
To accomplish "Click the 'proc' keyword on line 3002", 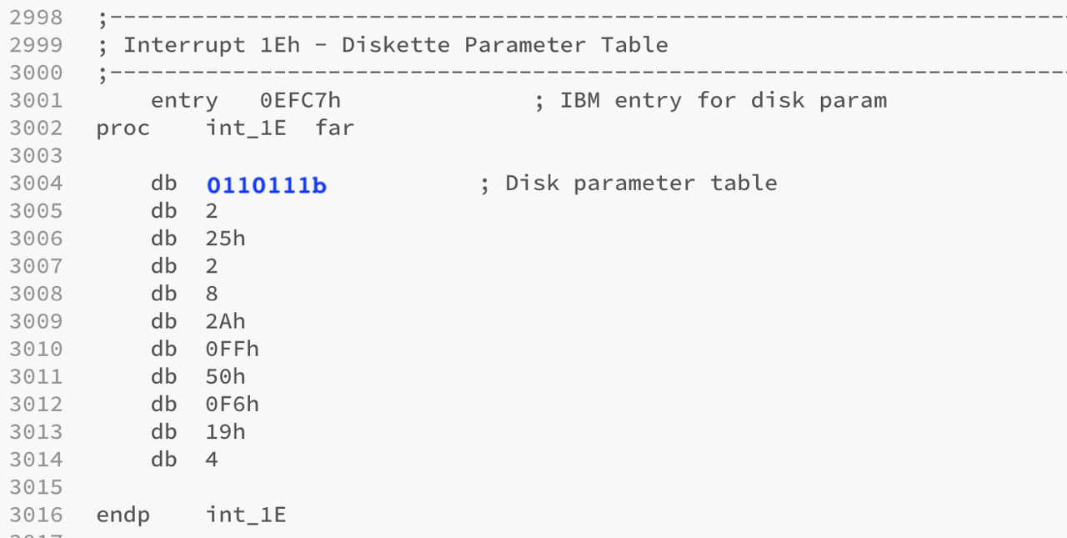I will [123, 128].
